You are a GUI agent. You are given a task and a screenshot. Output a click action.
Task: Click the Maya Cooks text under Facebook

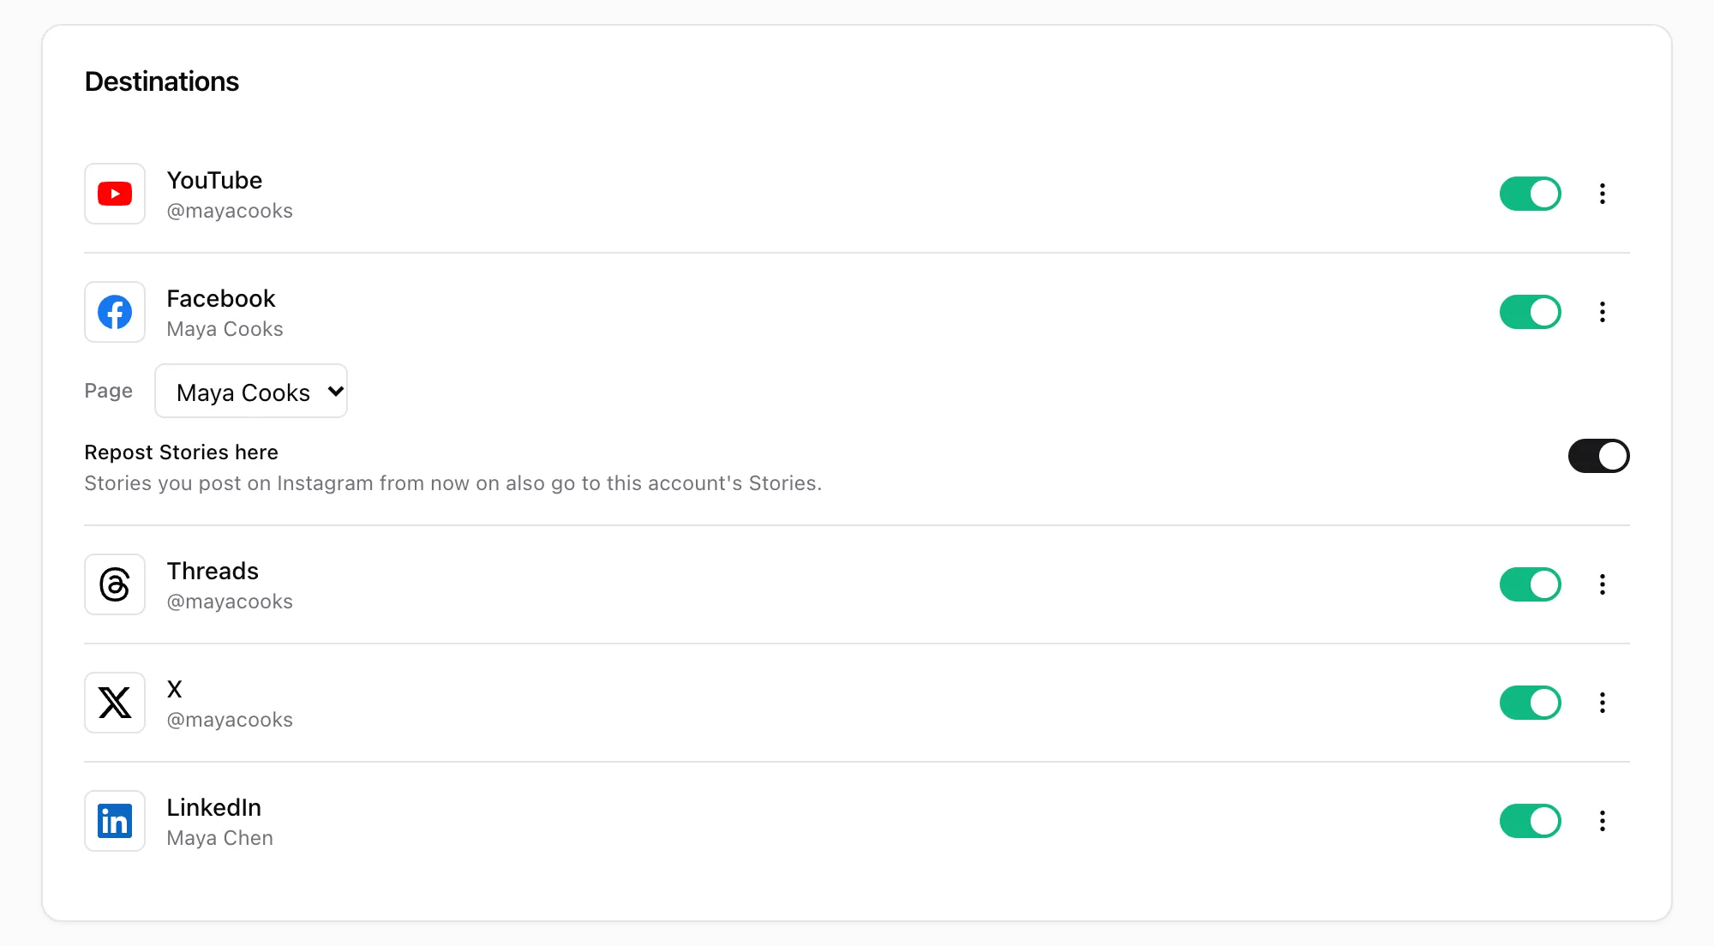click(225, 329)
